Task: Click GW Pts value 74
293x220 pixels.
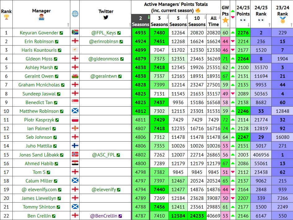Action: 225,129
